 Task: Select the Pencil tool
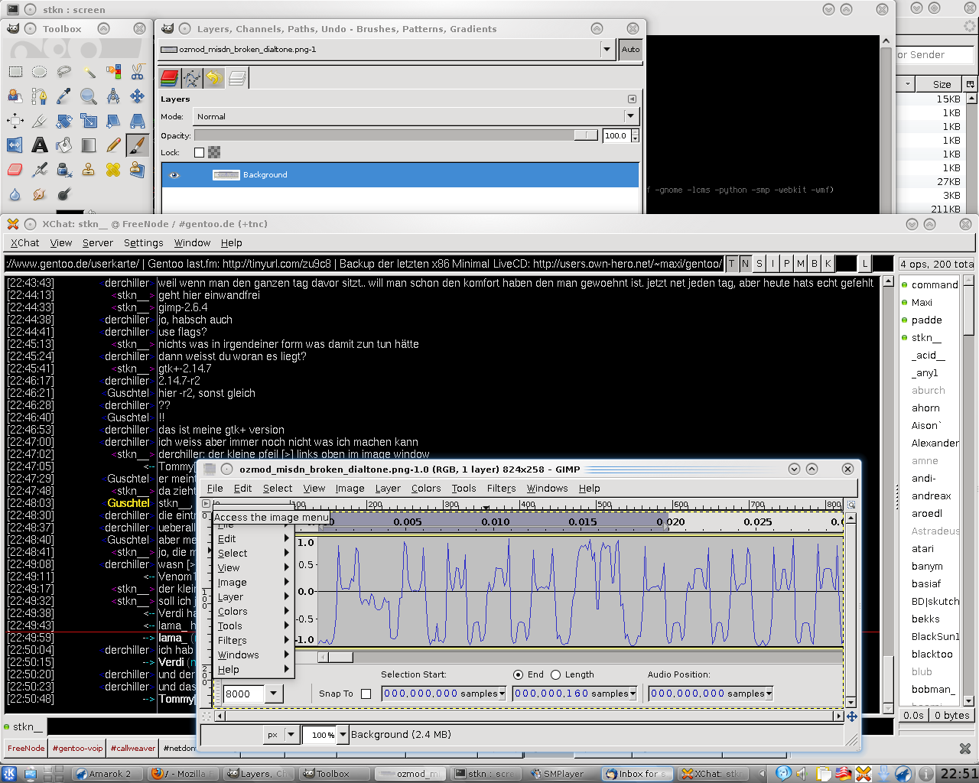113,145
